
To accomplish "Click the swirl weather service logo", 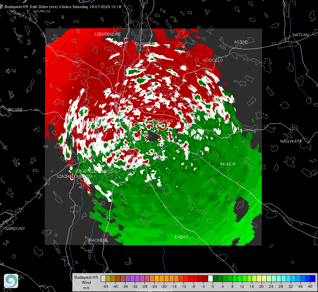I will click(11, 281).
